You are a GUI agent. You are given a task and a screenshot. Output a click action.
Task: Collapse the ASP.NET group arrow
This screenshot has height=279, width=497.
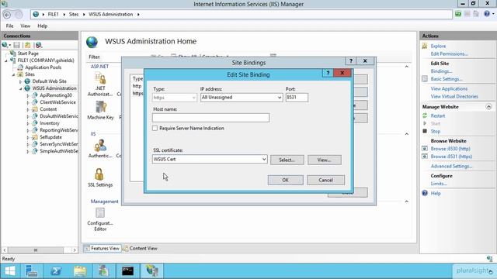click(407, 67)
